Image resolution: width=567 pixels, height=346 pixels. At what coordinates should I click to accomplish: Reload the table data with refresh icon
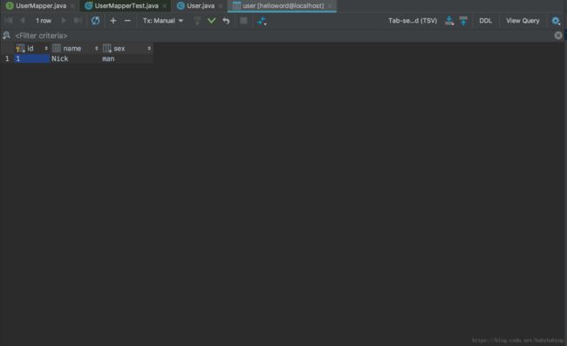point(95,21)
